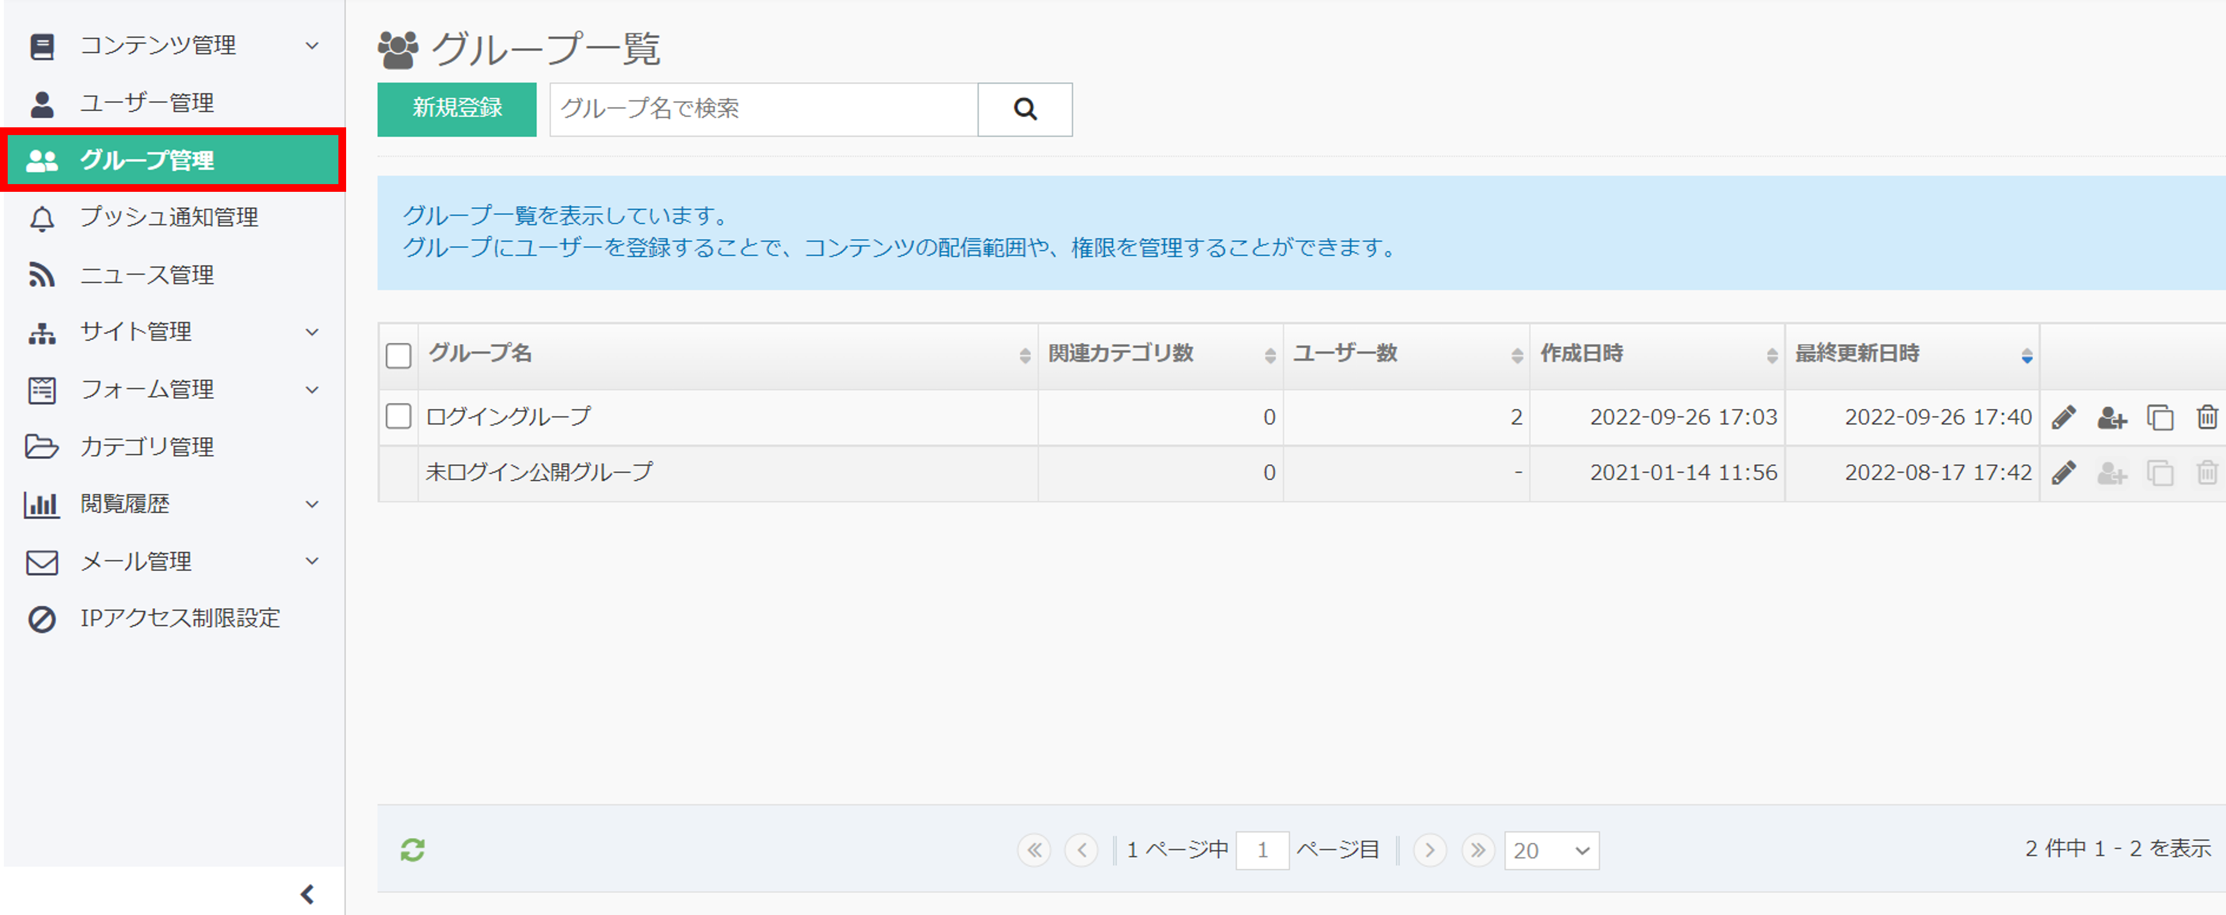Sort by ユーザー数 column arrows
This screenshot has height=915, width=2226.
[x=1517, y=355]
